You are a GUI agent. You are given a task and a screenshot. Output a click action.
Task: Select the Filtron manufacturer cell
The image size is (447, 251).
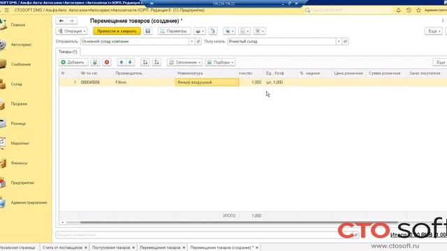(144, 82)
